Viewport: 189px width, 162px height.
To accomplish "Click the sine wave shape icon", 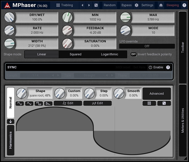I will click(x=20, y=103).
